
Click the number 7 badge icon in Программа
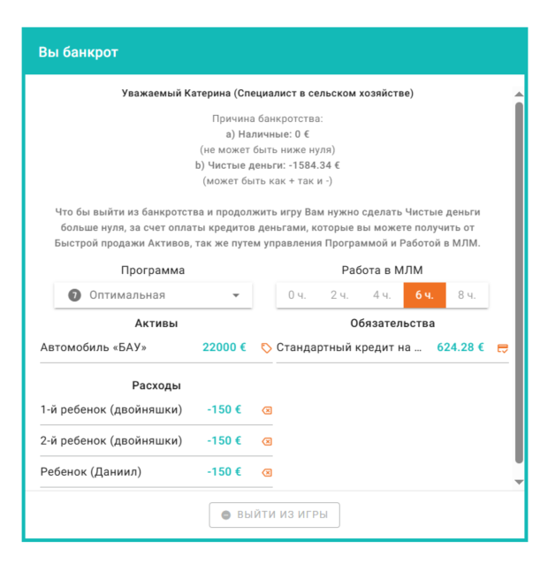click(x=75, y=295)
